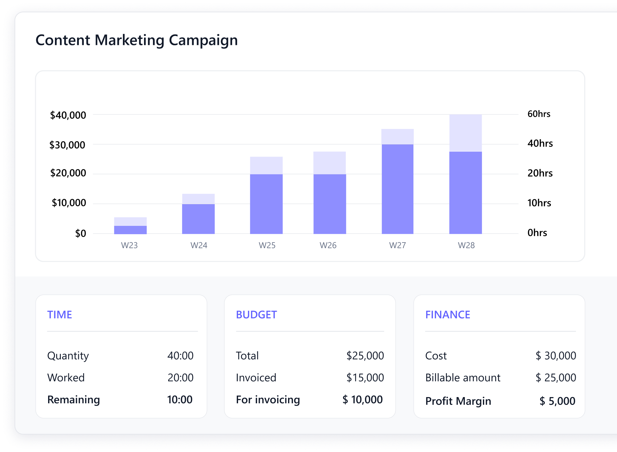Image resolution: width=617 pixels, height=452 pixels.
Task: Click the Cost $ 30,000 value
Action: 556,356
